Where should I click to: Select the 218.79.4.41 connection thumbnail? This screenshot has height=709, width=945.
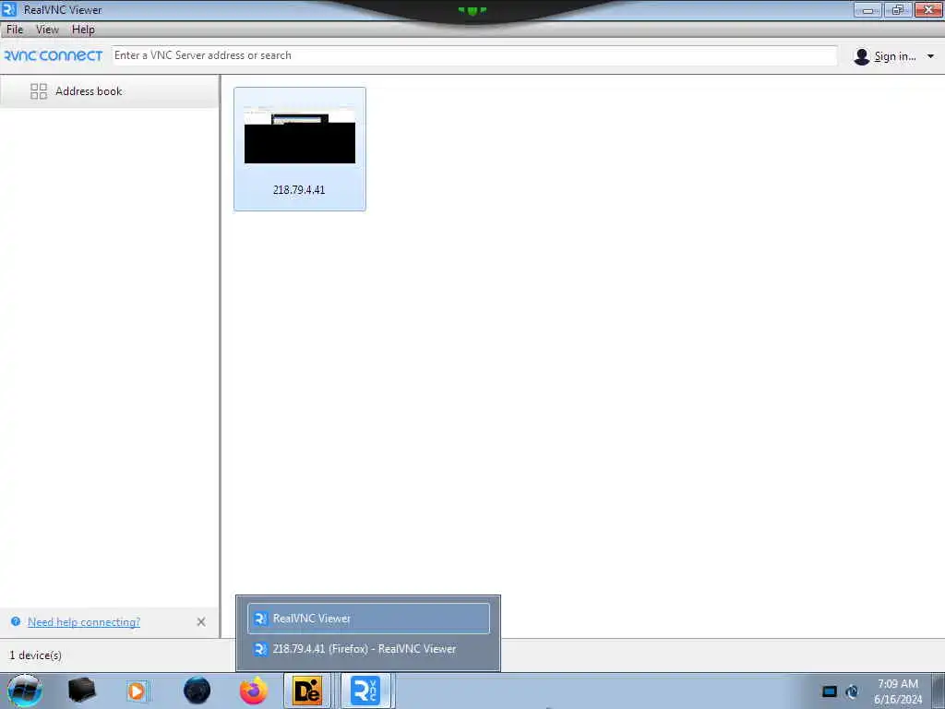[300, 149]
